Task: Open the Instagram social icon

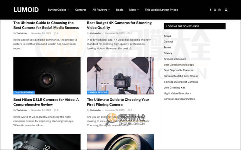Action: [219, 10]
